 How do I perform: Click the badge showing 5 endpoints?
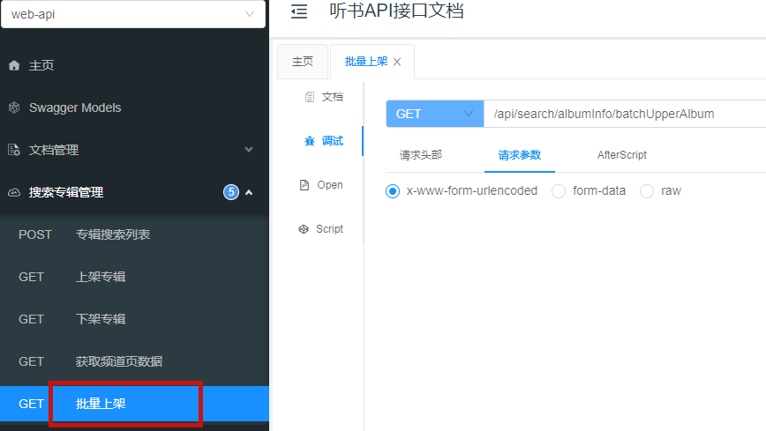pos(231,192)
